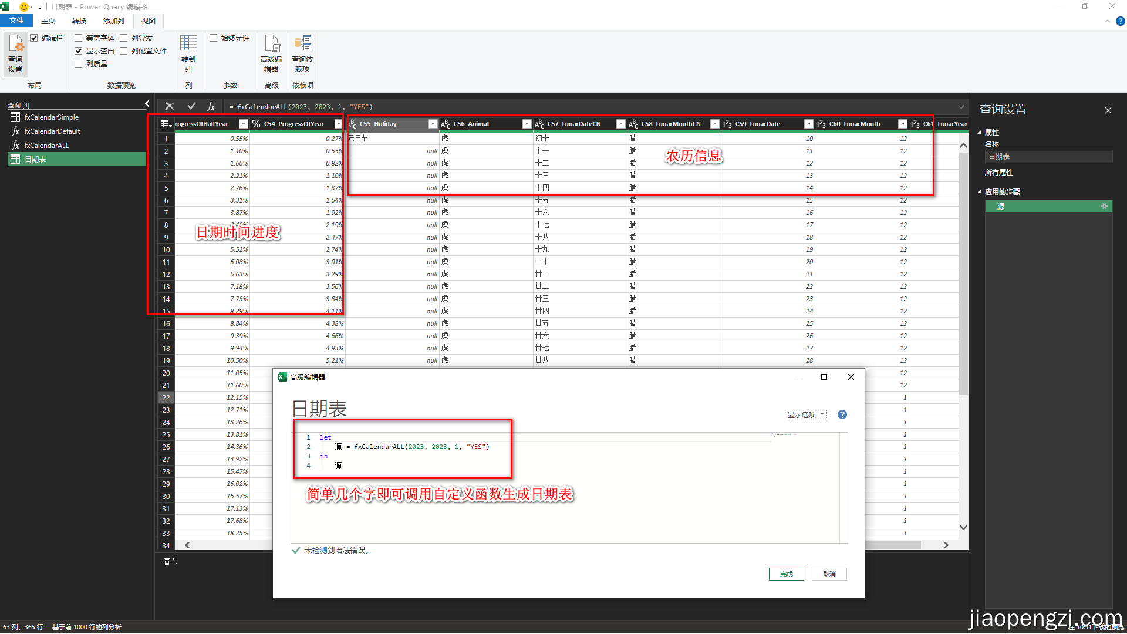1127x634 pixels.
Task: Open the 添加列 ribbon tab
Action: (x=113, y=21)
